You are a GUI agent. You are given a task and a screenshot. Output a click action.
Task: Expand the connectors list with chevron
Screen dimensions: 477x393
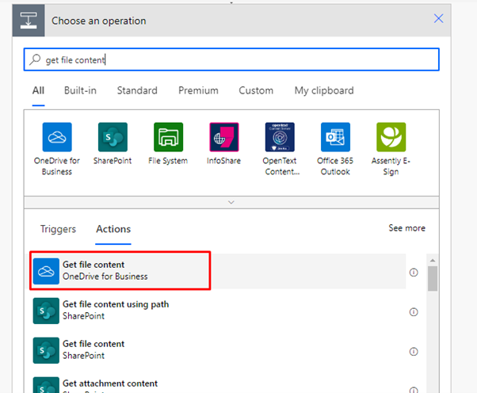click(x=231, y=202)
